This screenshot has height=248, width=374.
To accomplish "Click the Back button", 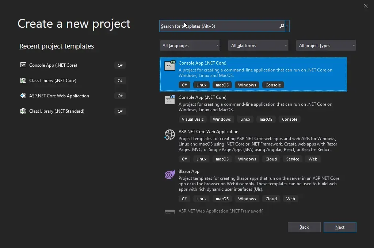I will [304, 227].
